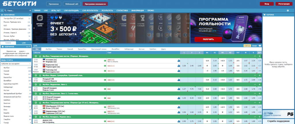Select the Теннис live sport tab

[x=59, y=49]
